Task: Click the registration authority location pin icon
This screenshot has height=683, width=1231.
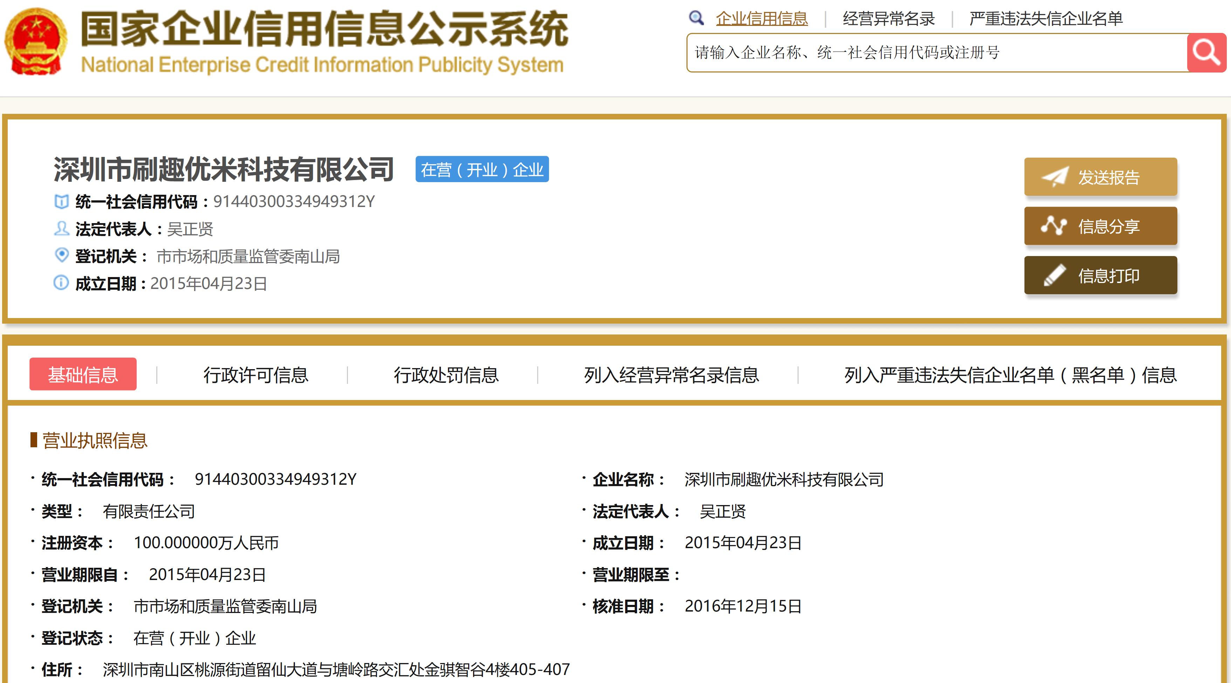Action: [61, 256]
